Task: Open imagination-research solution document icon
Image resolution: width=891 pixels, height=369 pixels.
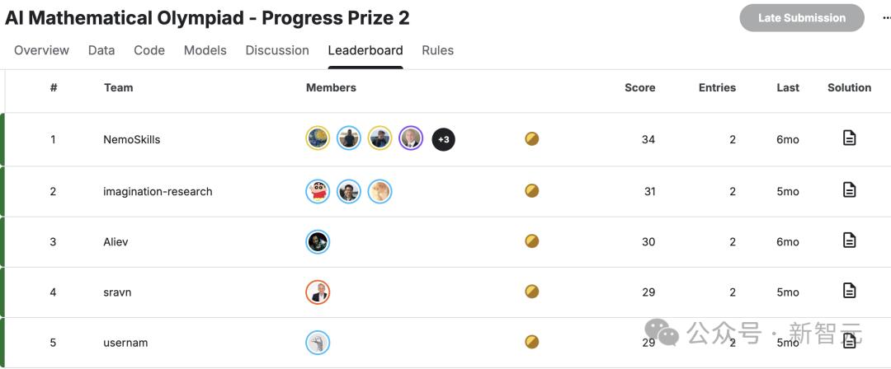Action: [x=849, y=190]
